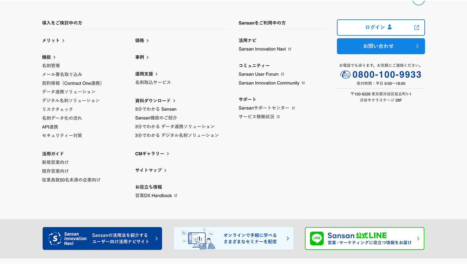Open the 名刺管理 link
The height and width of the screenshot is (264, 467).
point(51,65)
